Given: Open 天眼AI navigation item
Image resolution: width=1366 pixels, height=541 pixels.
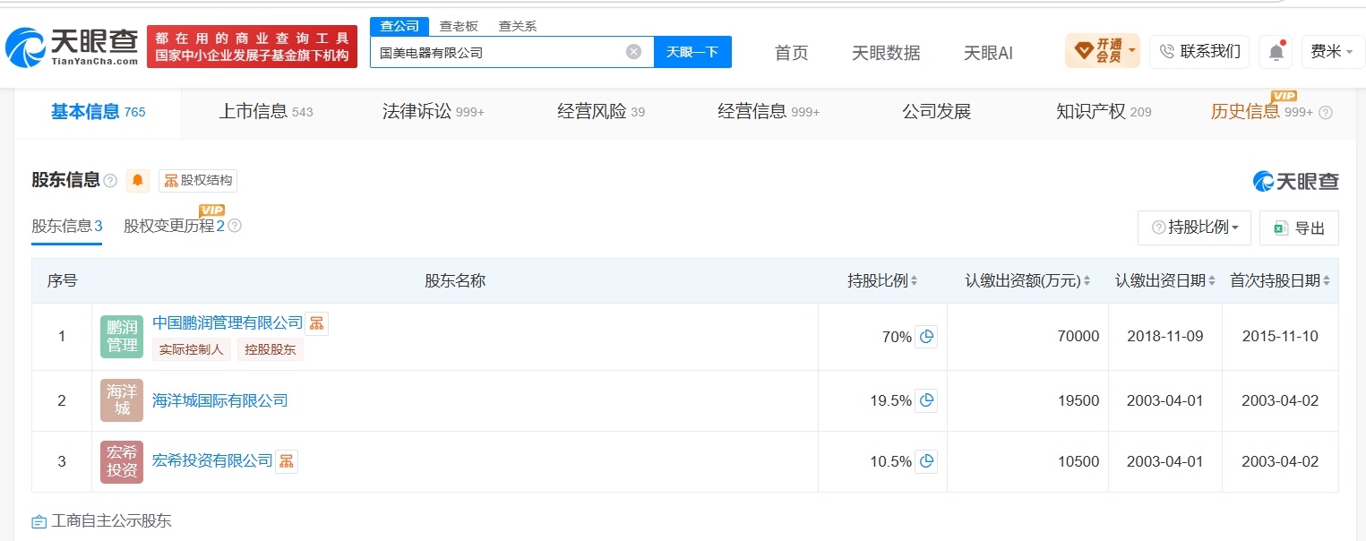Looking at the screenshot, I should pyautogui.click(x=988, y=53).
